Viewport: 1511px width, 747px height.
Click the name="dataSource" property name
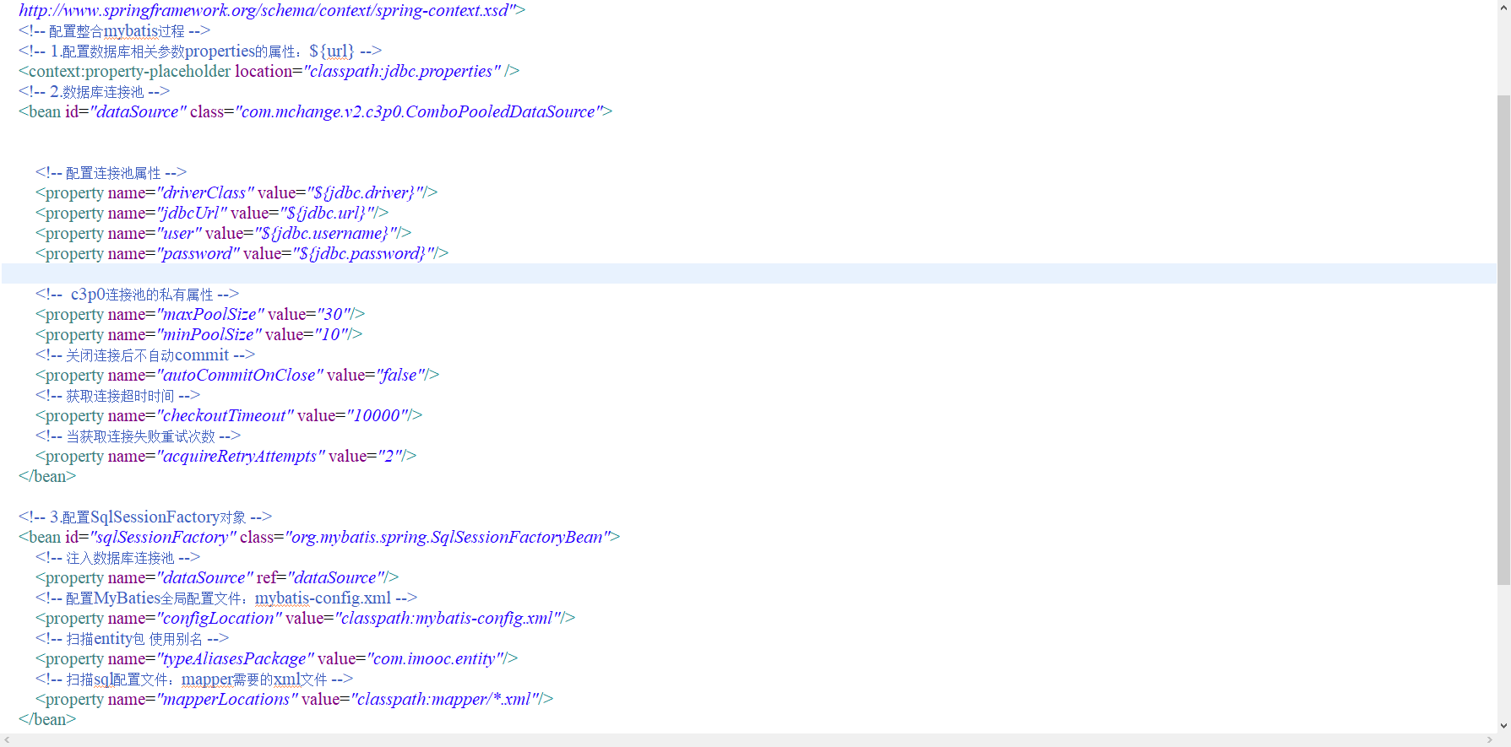pyautogui.click(x=205, y=578)
